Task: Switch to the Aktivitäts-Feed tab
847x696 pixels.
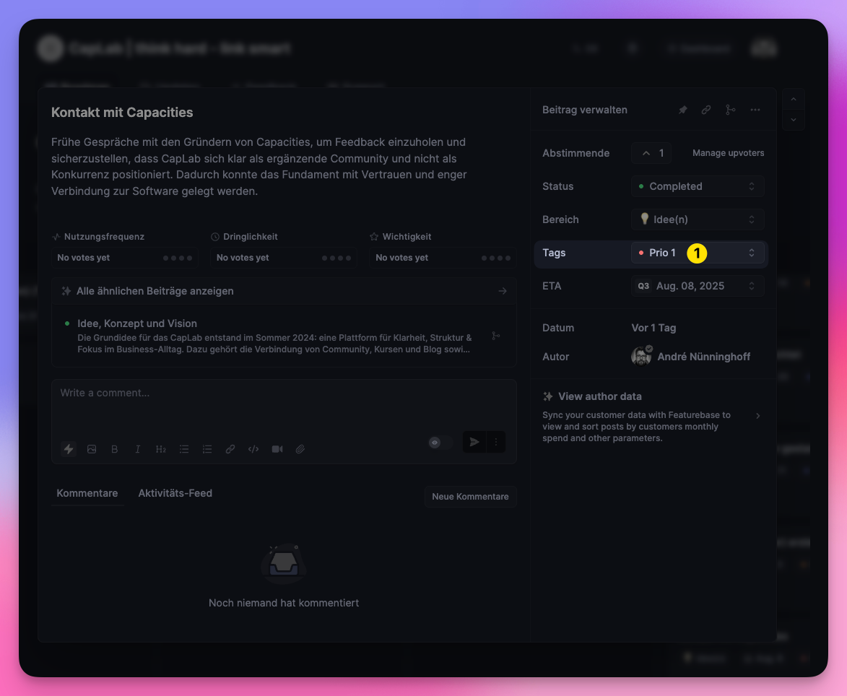Action: (x=175, y=493)
